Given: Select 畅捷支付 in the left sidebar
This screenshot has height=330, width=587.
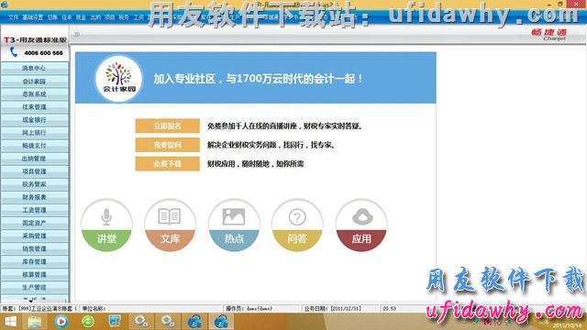Looking at the screenshot, I should pos(35,146).
